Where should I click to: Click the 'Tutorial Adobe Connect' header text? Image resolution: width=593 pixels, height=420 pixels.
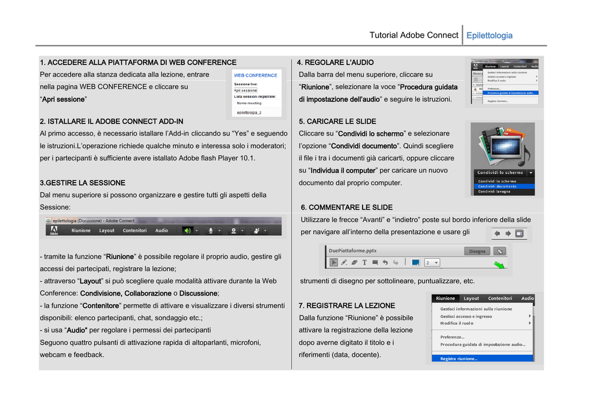[413, 35]
